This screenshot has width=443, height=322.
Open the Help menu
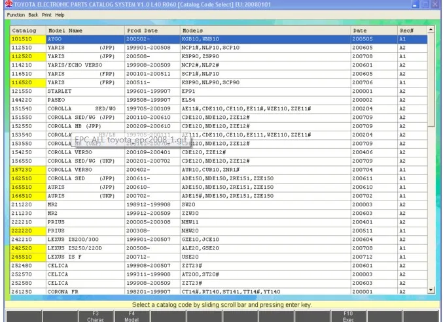(x=60, y=15)
